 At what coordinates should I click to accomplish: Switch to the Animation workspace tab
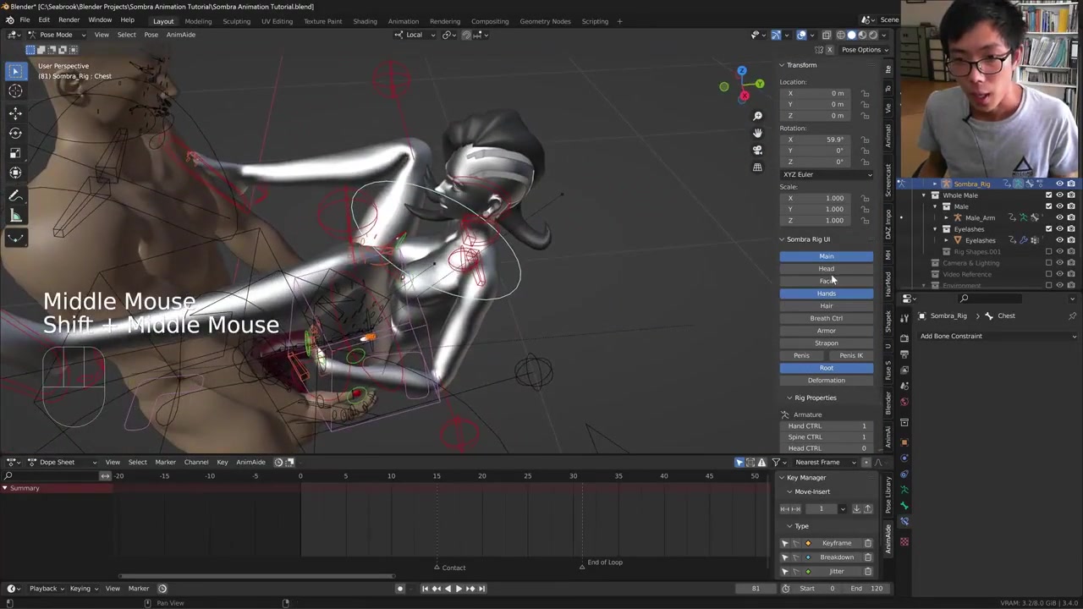point(403,21)
